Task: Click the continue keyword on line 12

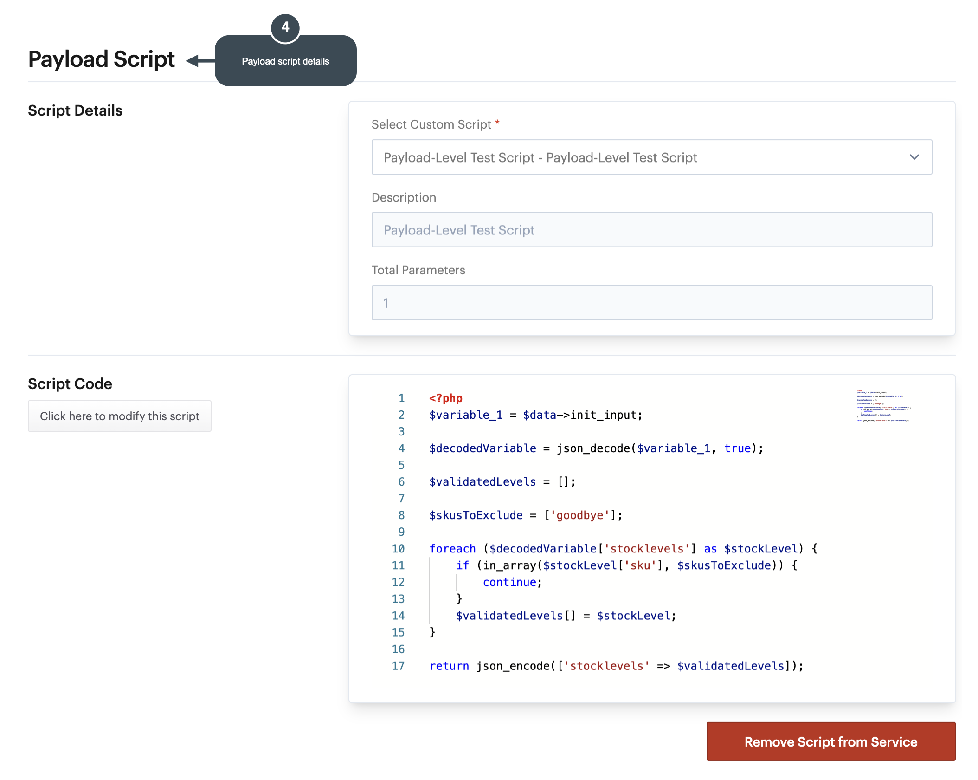Action: [509, 582]
